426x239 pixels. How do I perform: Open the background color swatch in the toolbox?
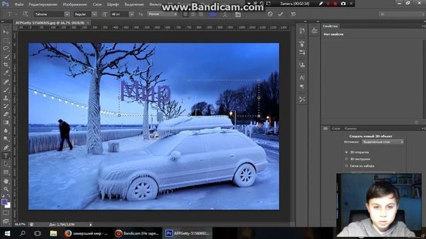pos(8,205)
